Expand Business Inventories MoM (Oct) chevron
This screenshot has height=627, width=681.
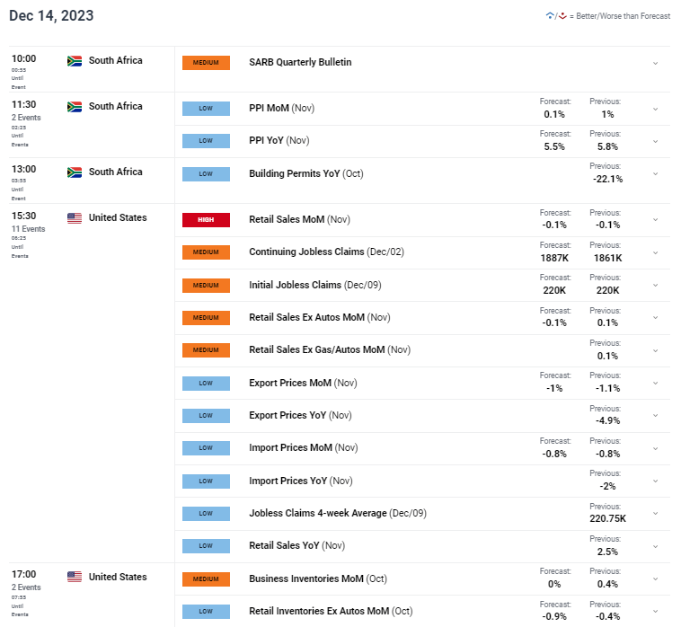point(655,578)
